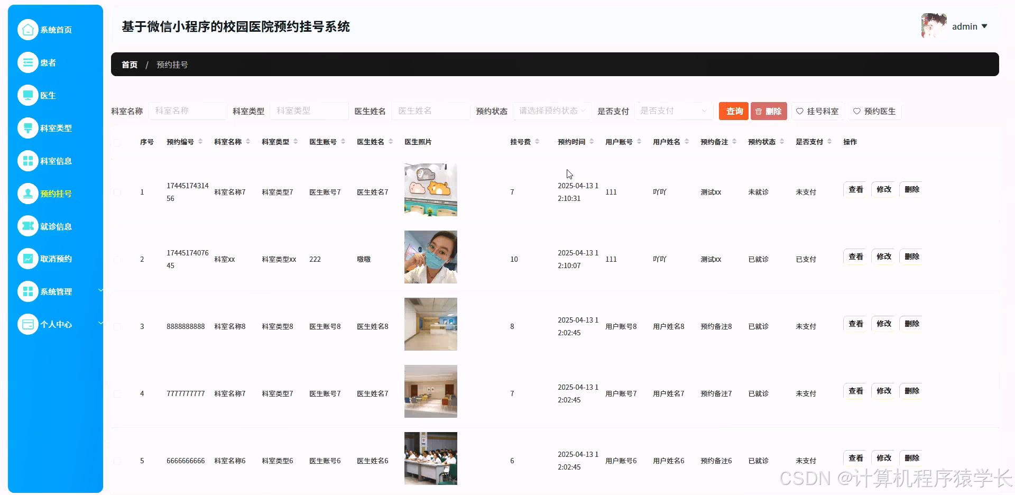Sort by 预约时间 column arrows
This screenshot has width=1015, height=495.
[592, 142]
